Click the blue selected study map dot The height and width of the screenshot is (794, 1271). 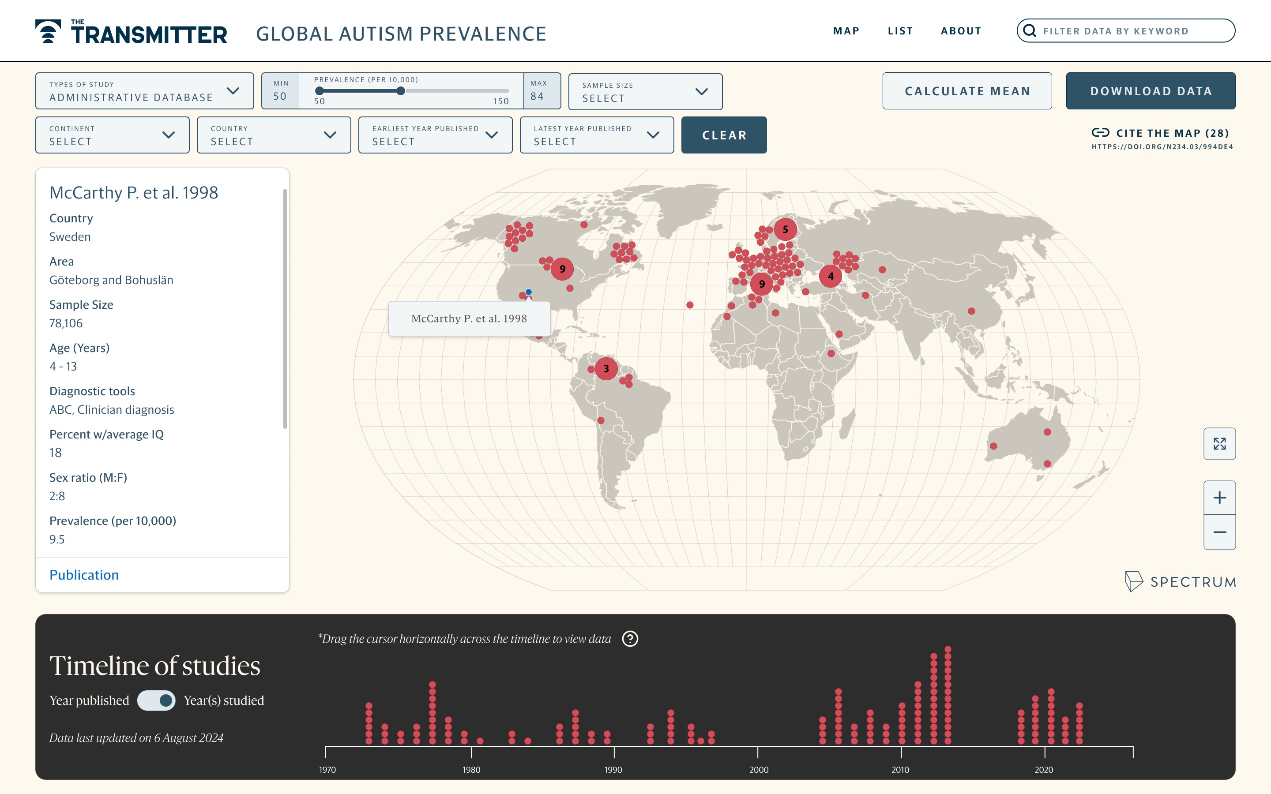click(528, 292)
